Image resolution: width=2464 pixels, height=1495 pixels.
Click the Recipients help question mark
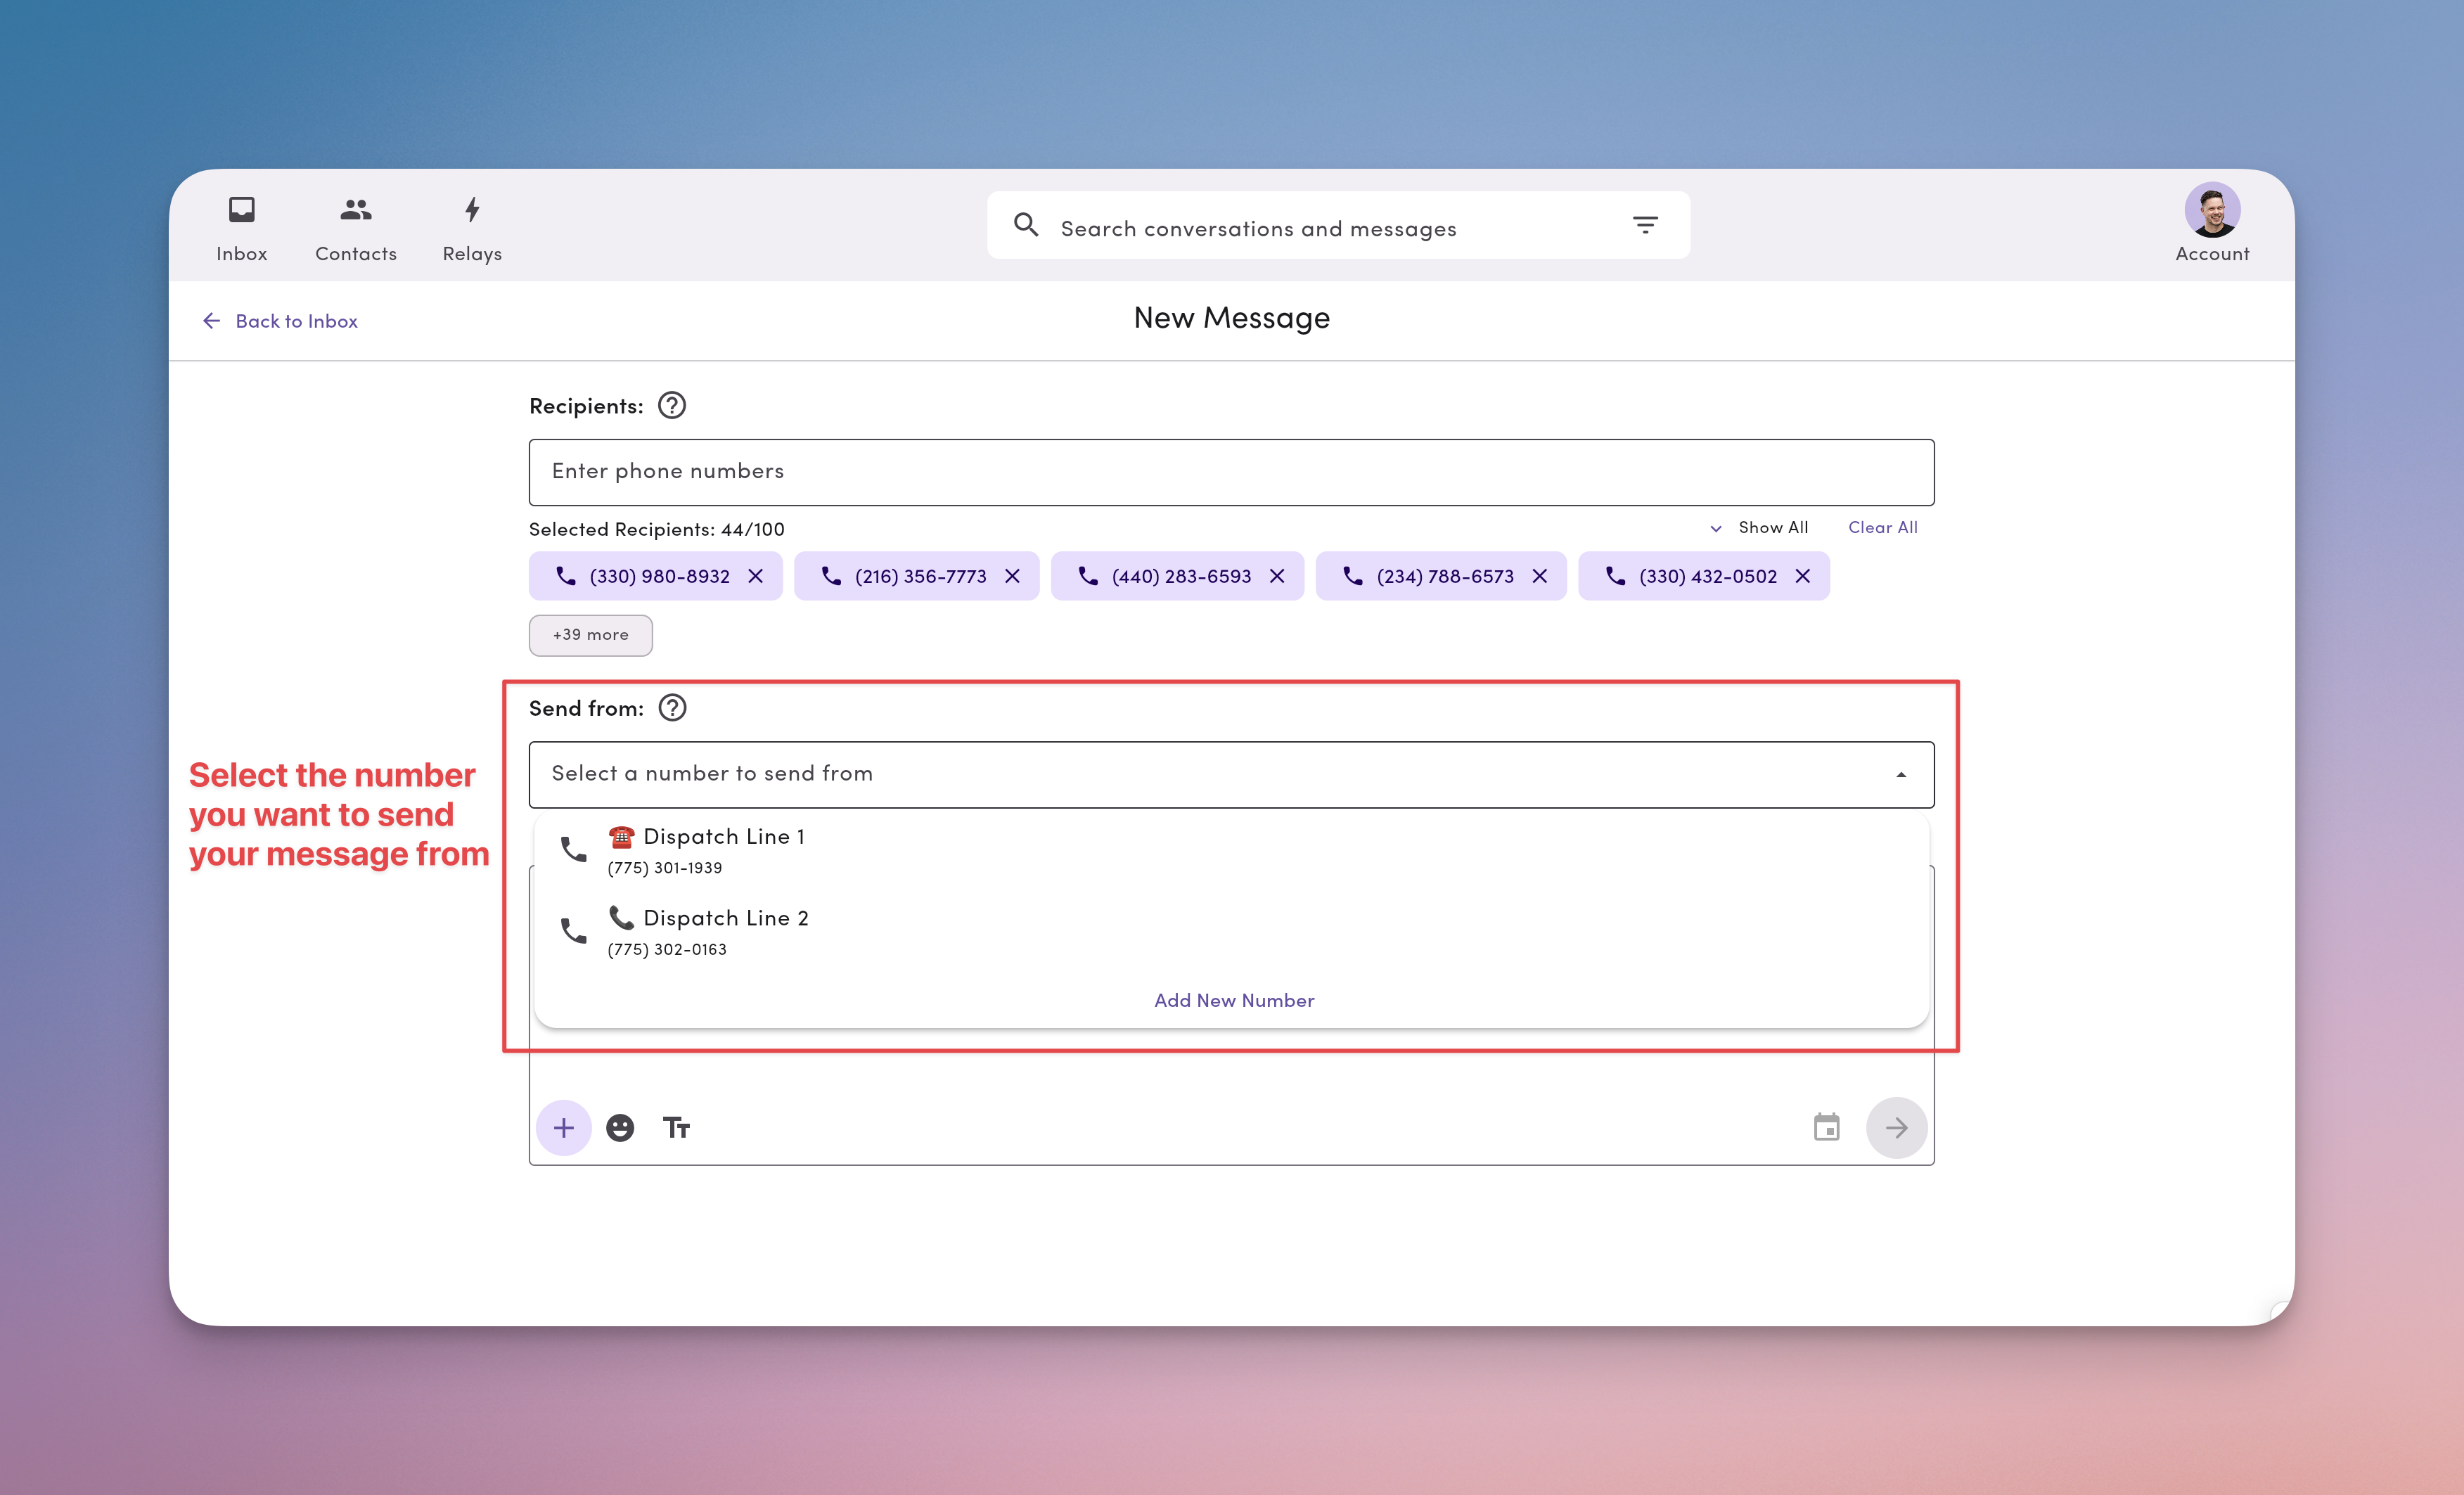pos(671,405)
